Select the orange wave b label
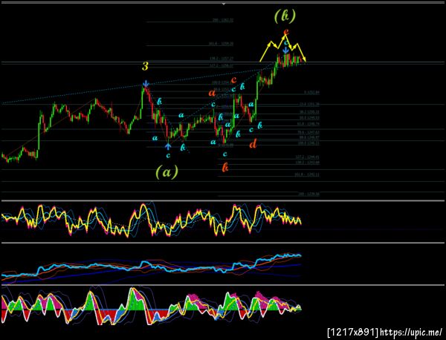The width and height of the screenshot is (446, 340). tap(225, 168)
